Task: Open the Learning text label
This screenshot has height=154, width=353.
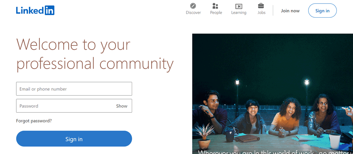Action: click(239, 13)
